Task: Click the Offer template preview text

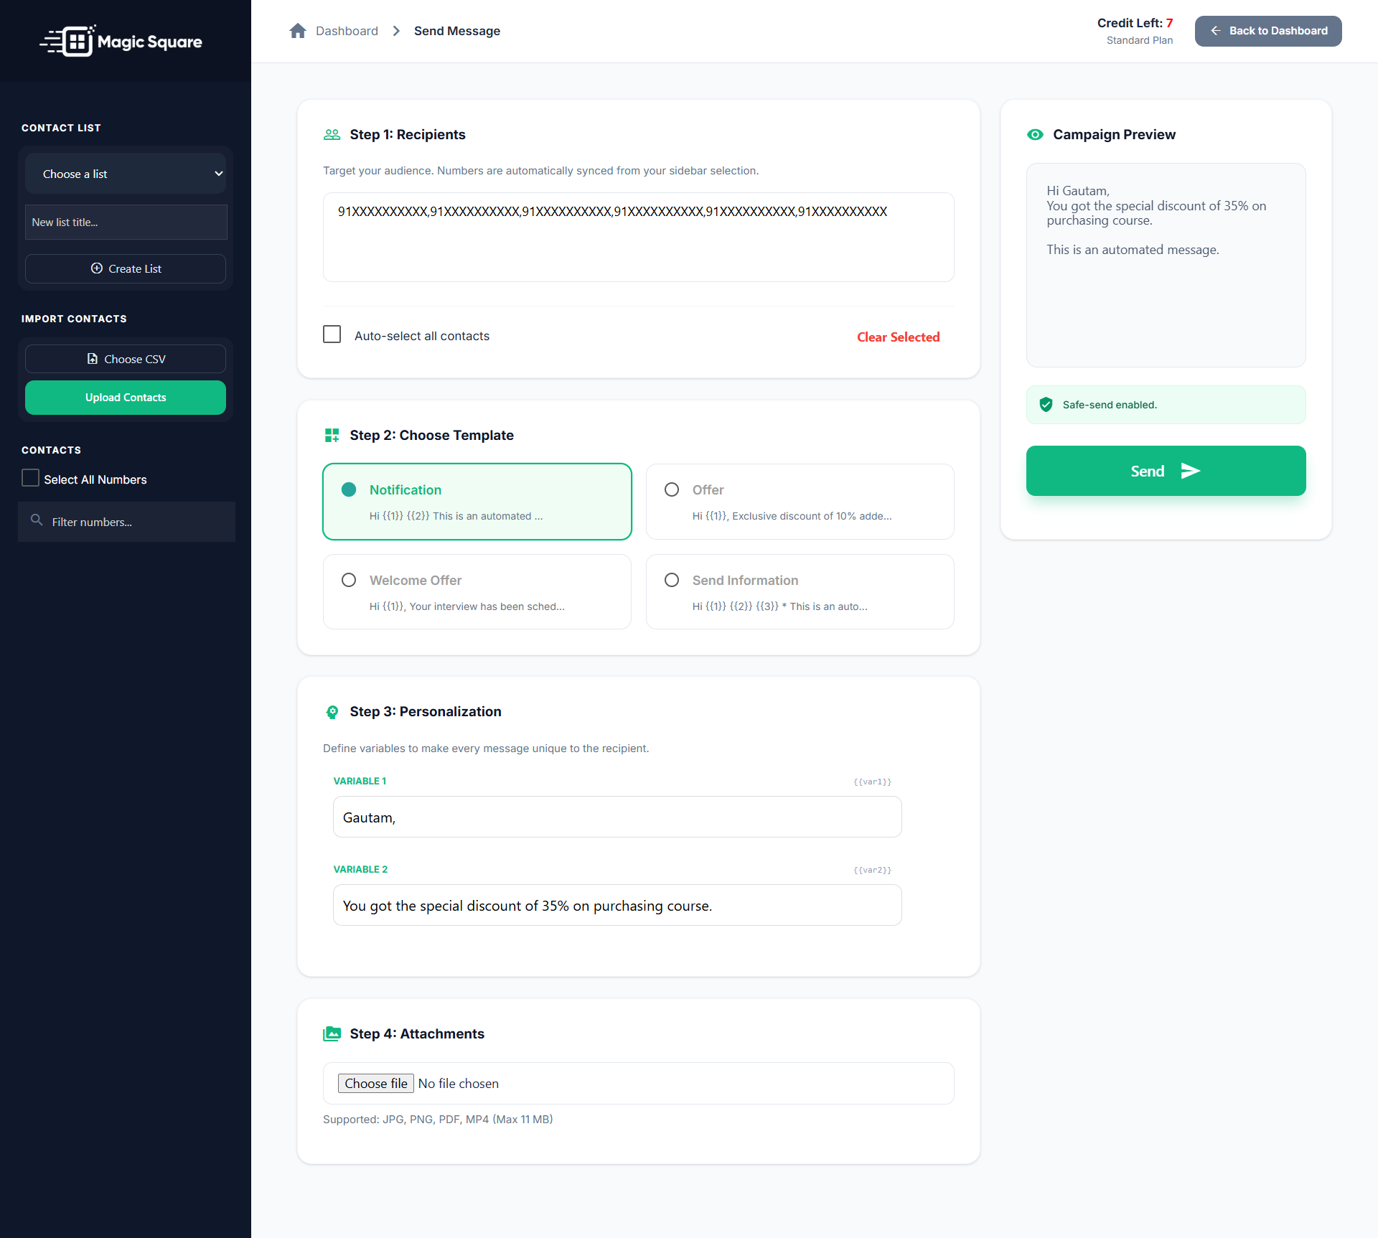Action: [792, 516]
